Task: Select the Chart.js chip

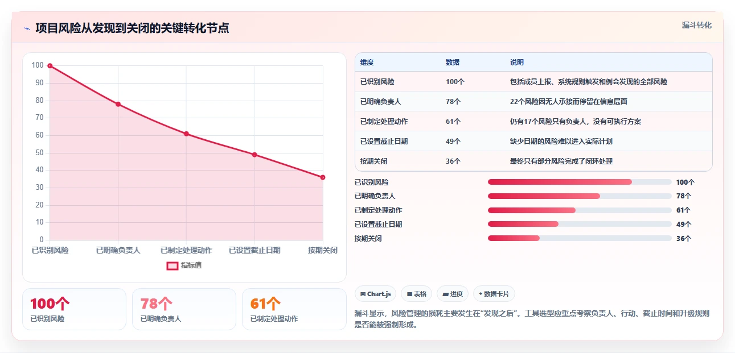Action: (x=376, y=294)
